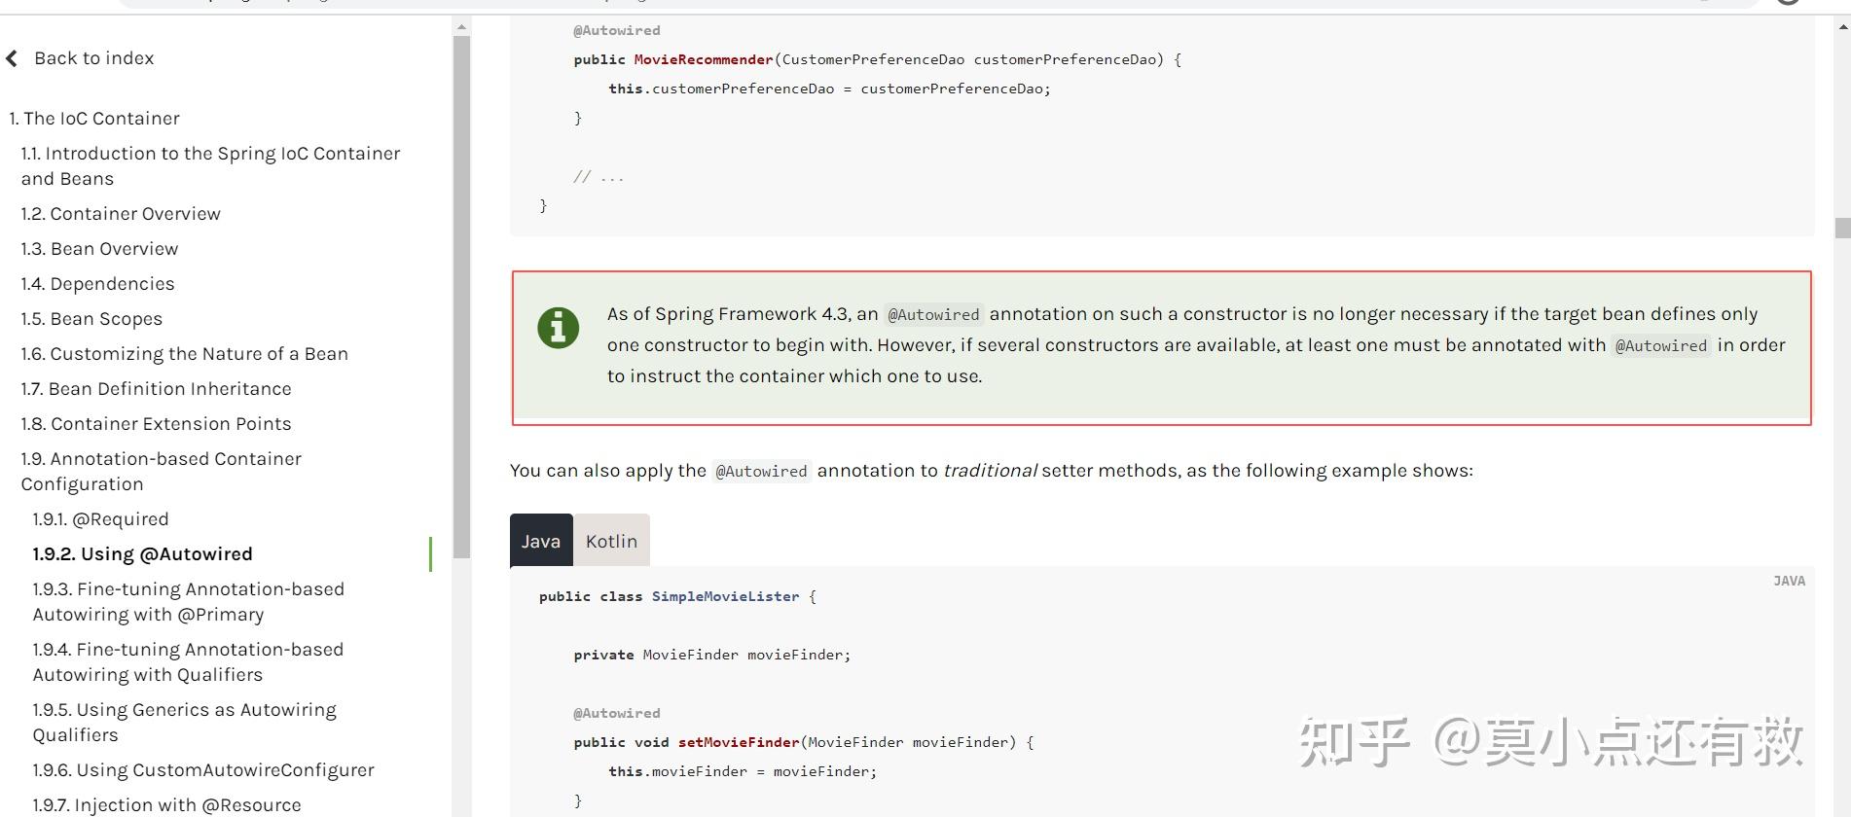Click the sidebar vertical scrollbar thumb

461,292
